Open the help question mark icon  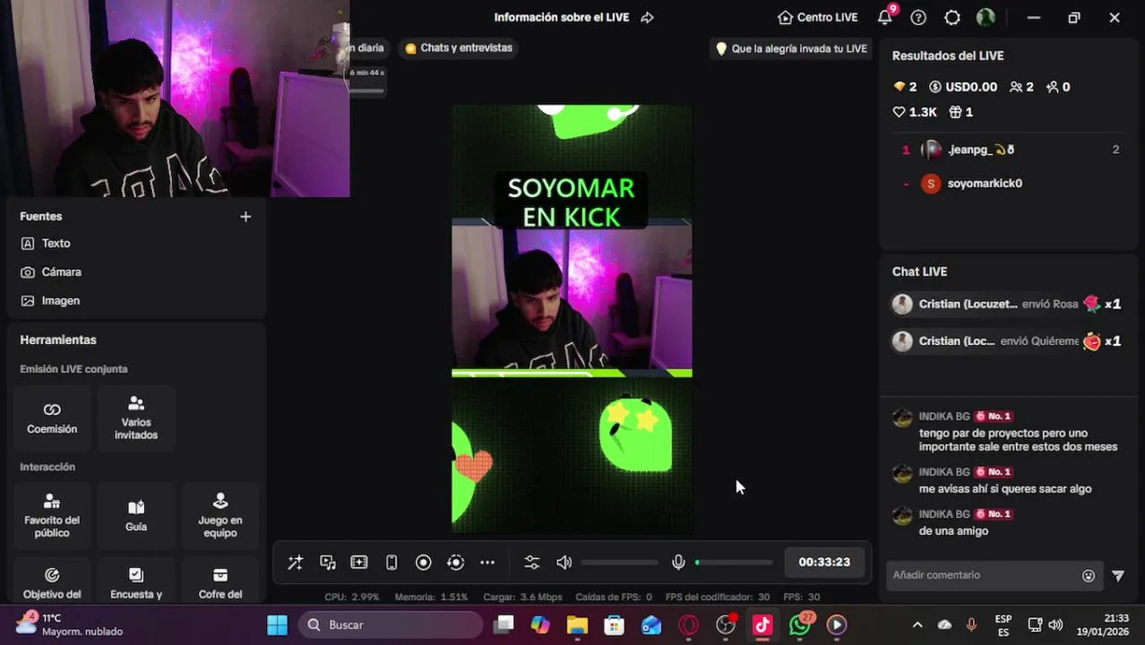918,17
